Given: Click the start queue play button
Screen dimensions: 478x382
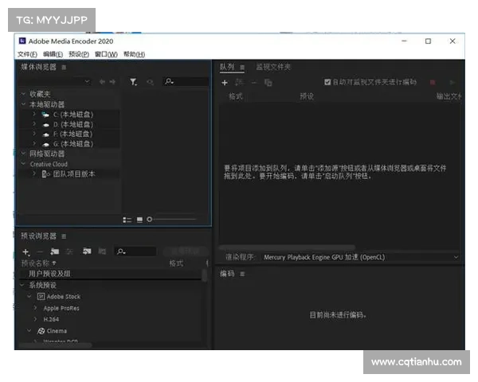Looking at the screenshot, I should [x=452, y=82].
